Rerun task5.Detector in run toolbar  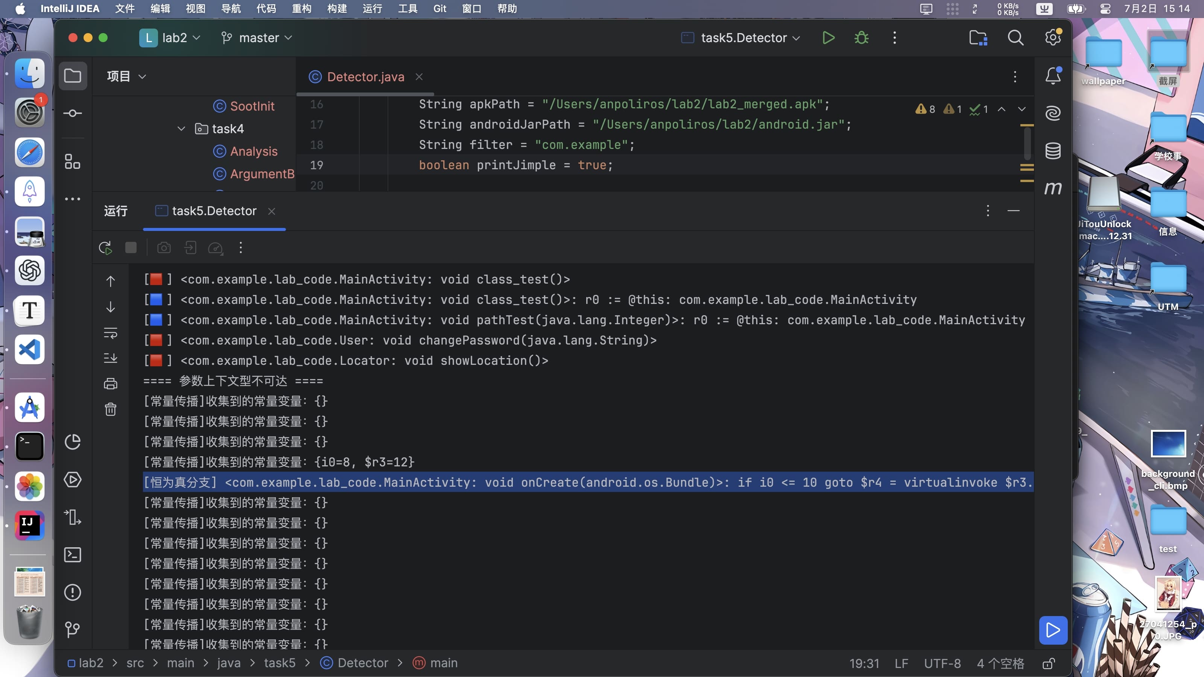(105, 247)
